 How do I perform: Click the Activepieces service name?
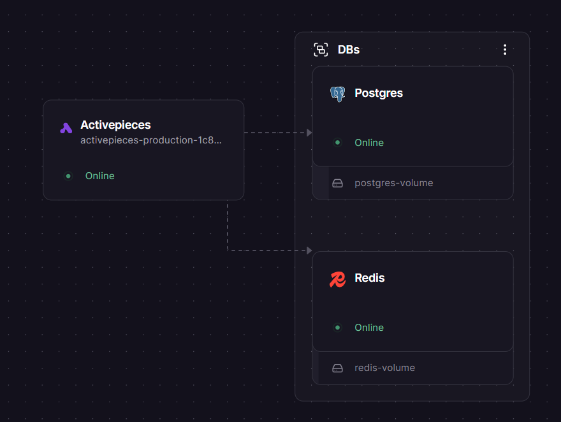115,125
